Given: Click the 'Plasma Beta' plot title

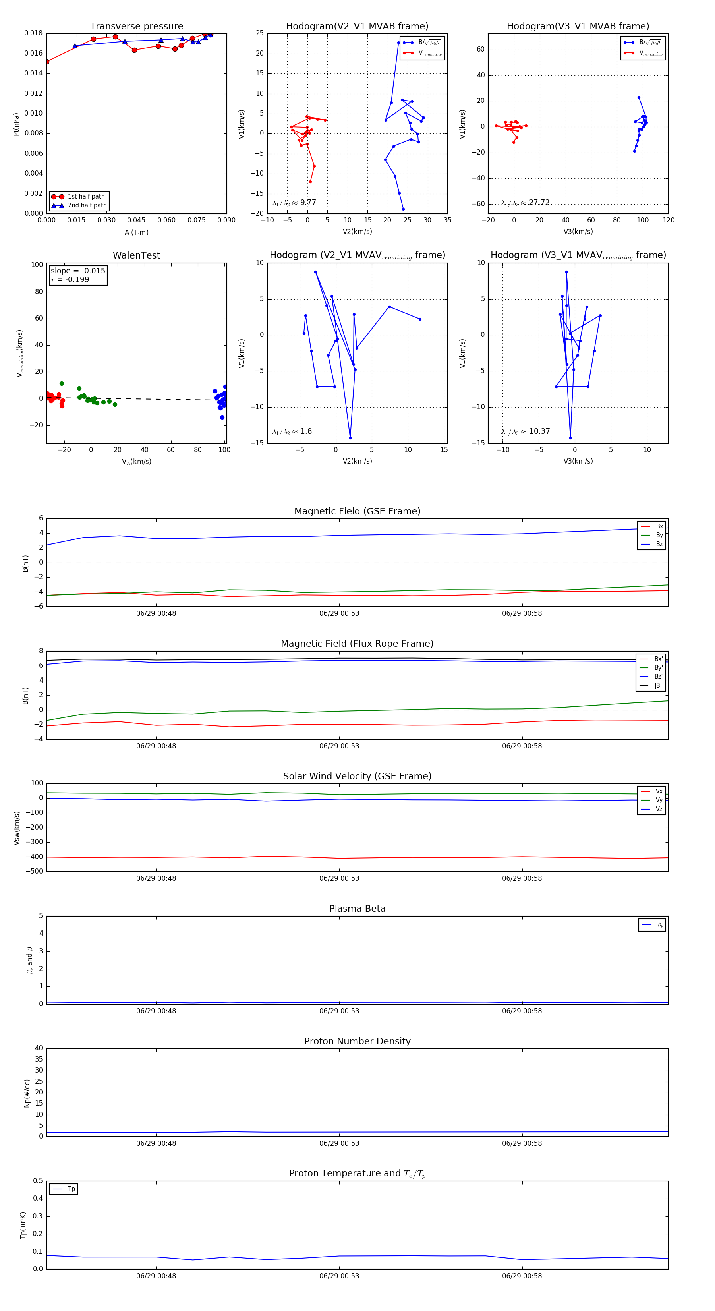Looking at the screenshot, I should (357, 909).
